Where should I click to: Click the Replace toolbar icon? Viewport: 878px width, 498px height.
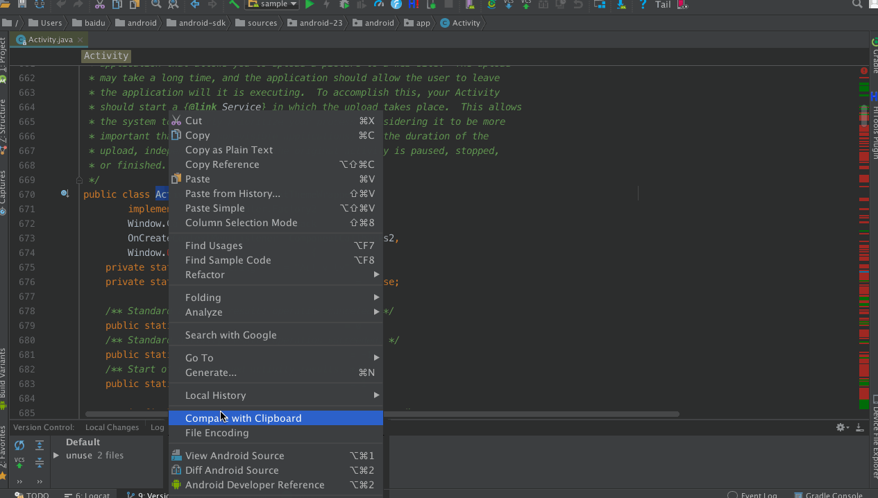point(172,4)
